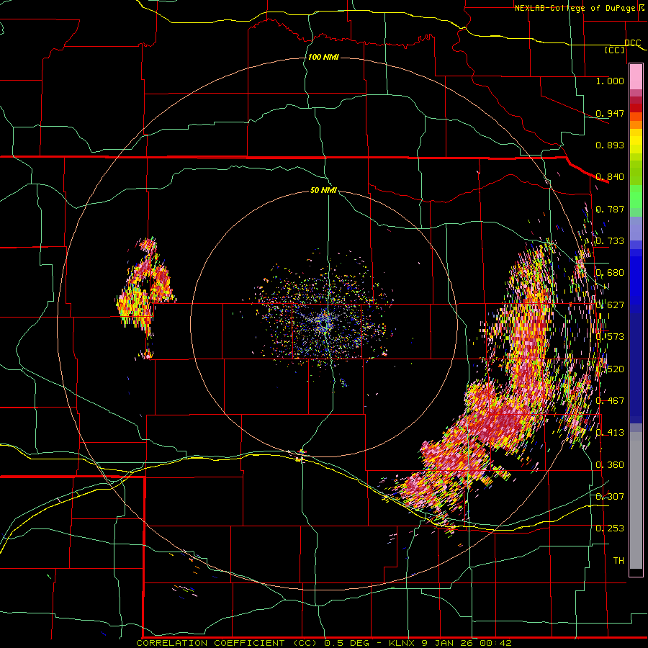Click the 1.000 scale value

tap(610, 81)
